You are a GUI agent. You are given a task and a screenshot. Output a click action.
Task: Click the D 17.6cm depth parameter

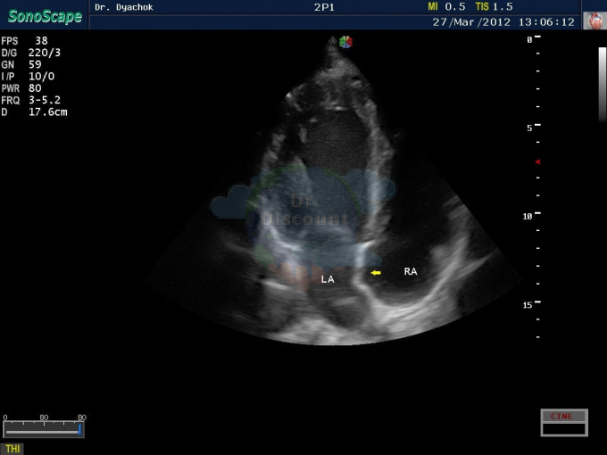pyautogui.click(x=34, y=112)
